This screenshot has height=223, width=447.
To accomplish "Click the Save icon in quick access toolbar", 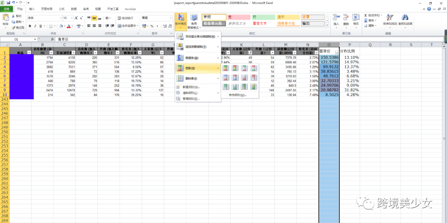I will click(8, 2).
